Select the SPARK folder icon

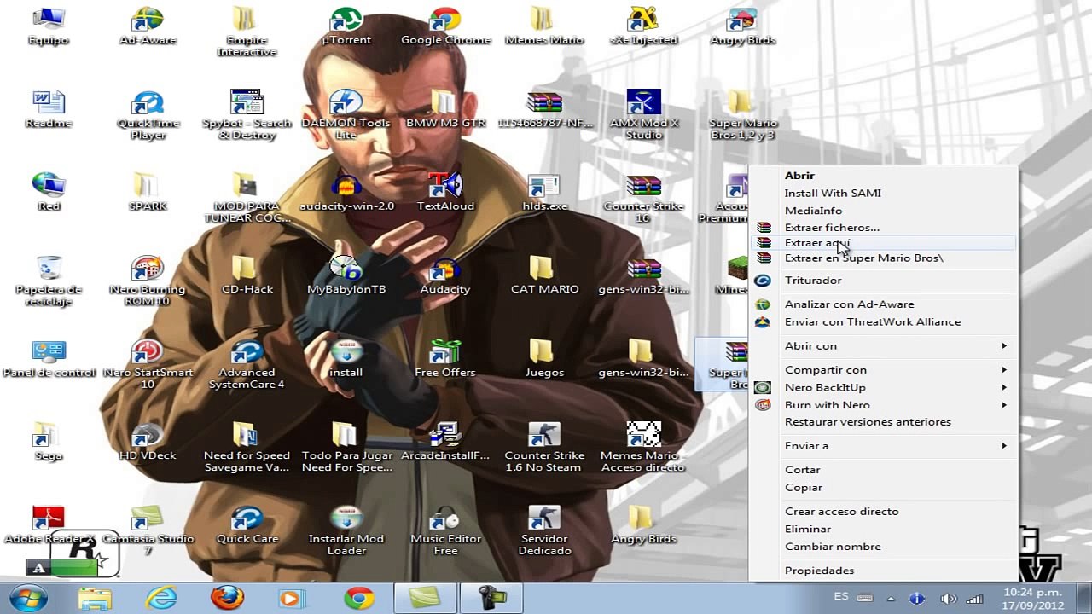pyautogui.click(x=148, y=192)
